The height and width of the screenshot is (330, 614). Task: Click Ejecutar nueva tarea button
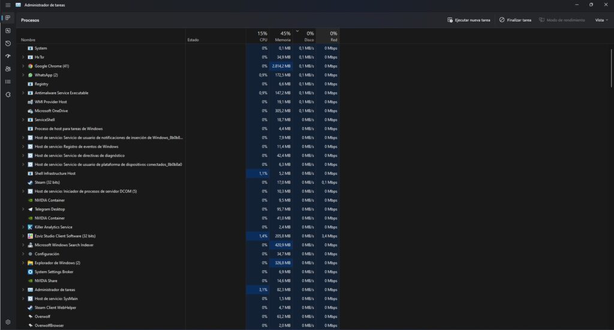coord(468,20)
